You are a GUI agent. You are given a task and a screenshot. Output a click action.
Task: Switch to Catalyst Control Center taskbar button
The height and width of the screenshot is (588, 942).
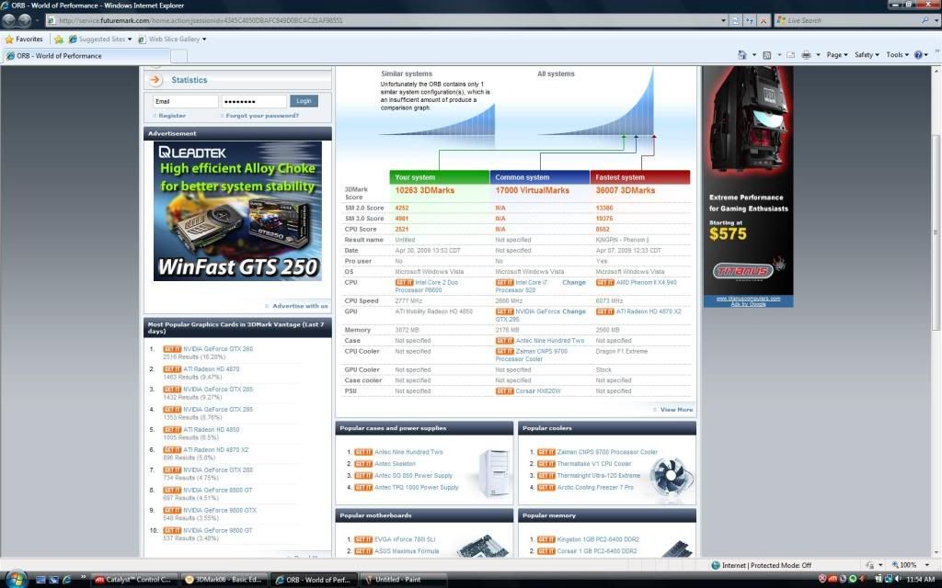134,580
